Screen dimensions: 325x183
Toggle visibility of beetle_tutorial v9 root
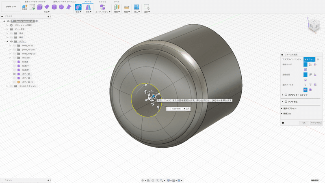coord(8,21)
